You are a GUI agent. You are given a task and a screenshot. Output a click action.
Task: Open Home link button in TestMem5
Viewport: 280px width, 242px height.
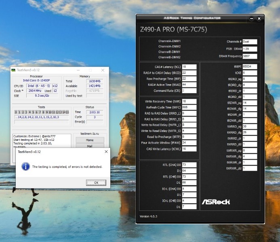(x=90, y=140)
